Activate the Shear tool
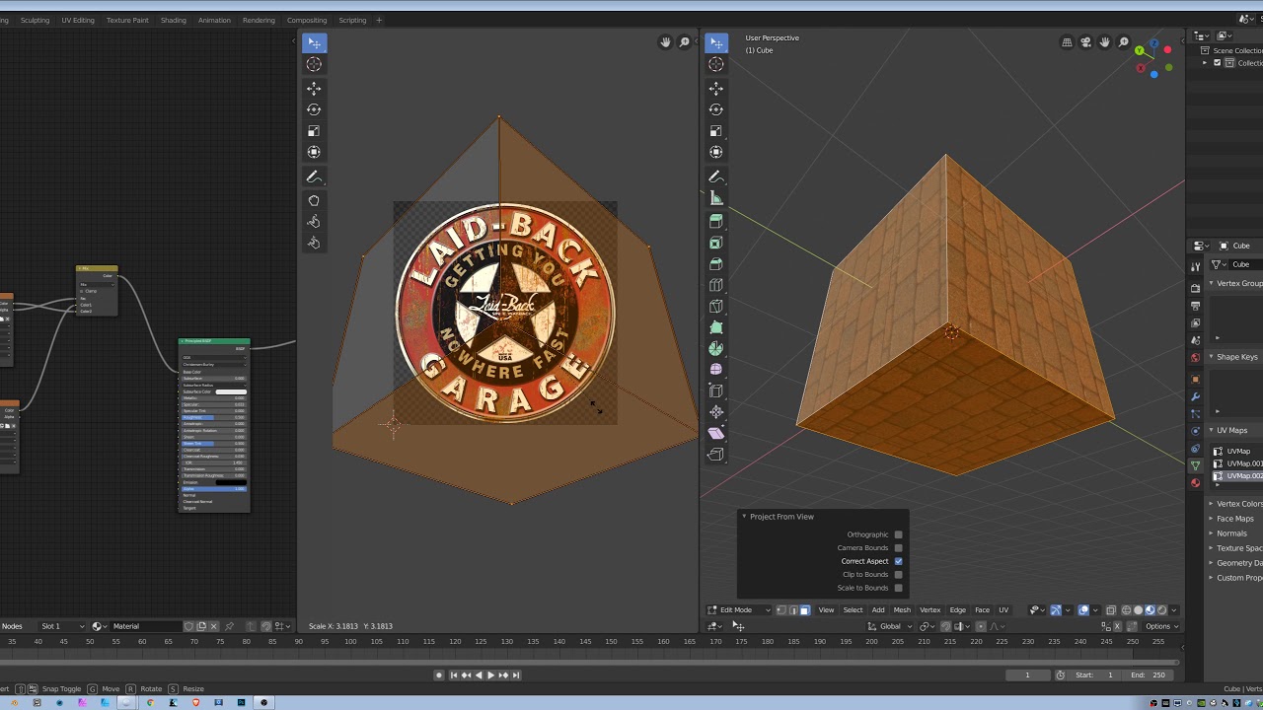1263x710 pixels. point(716,433)
